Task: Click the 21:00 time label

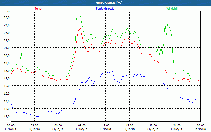Action: point(177,125)
